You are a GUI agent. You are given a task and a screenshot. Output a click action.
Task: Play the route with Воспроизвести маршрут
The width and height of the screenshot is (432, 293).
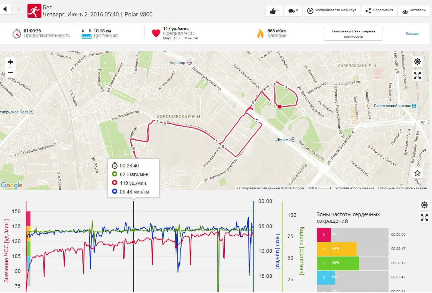click(x=331, y=10)
